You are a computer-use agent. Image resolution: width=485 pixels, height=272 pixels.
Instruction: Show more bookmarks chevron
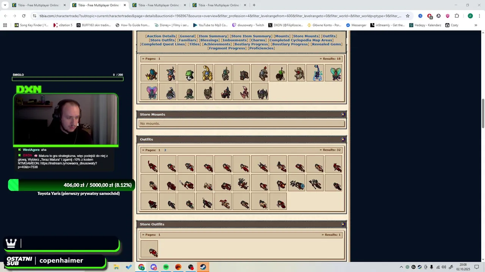476,25
